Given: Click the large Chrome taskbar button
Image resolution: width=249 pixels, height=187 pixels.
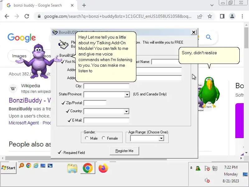Looking at the screenshot, I should click(88, 168).
